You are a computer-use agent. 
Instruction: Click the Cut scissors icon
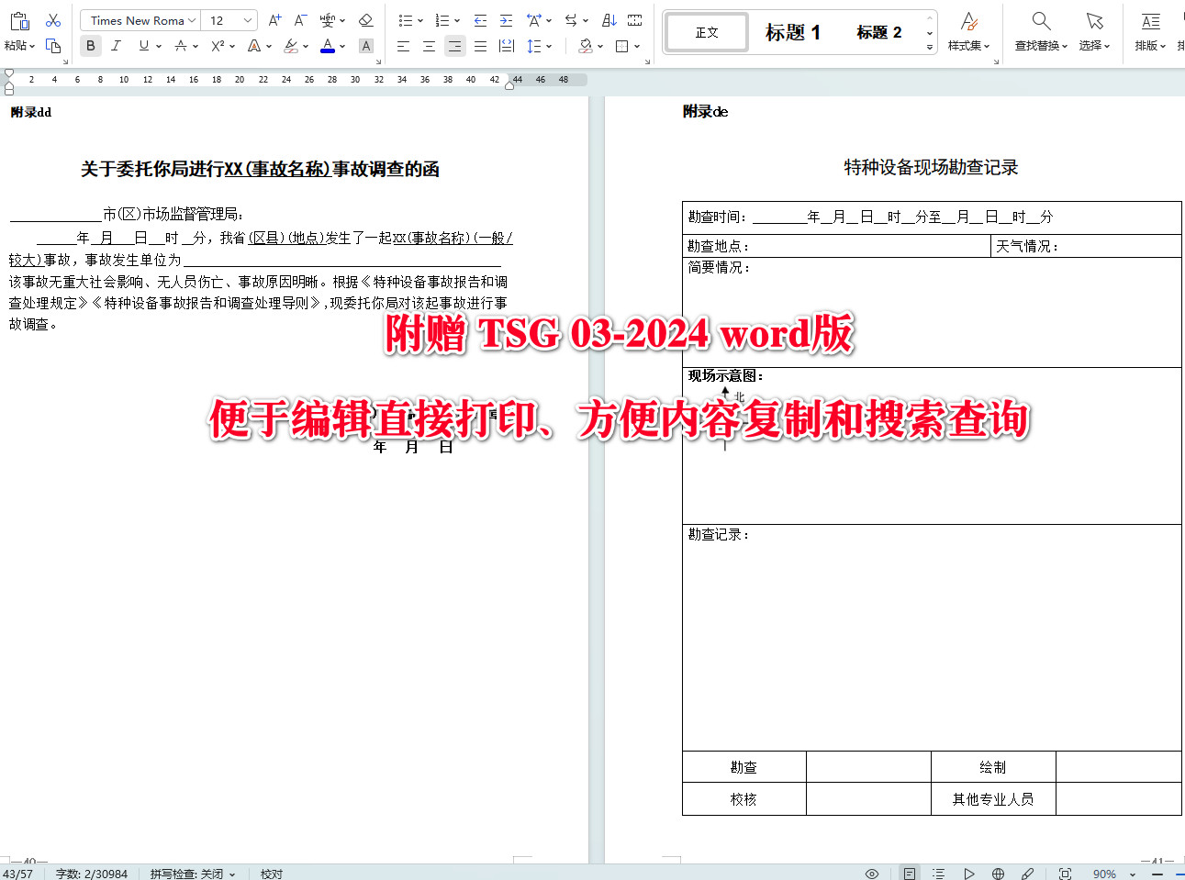53,20
